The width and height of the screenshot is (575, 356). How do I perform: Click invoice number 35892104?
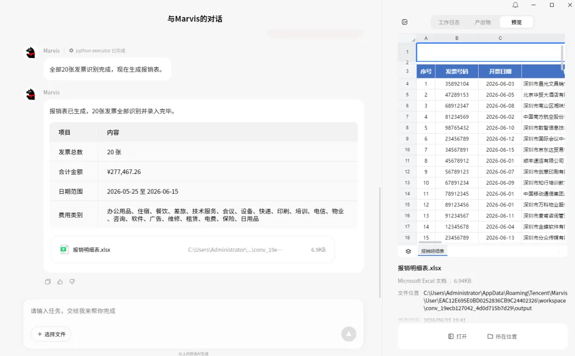(x=457, y=84)
